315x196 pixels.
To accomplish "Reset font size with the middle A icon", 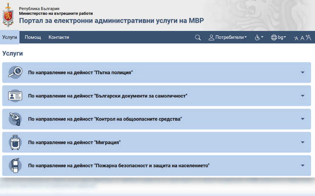I will click(x=302, y=38).
